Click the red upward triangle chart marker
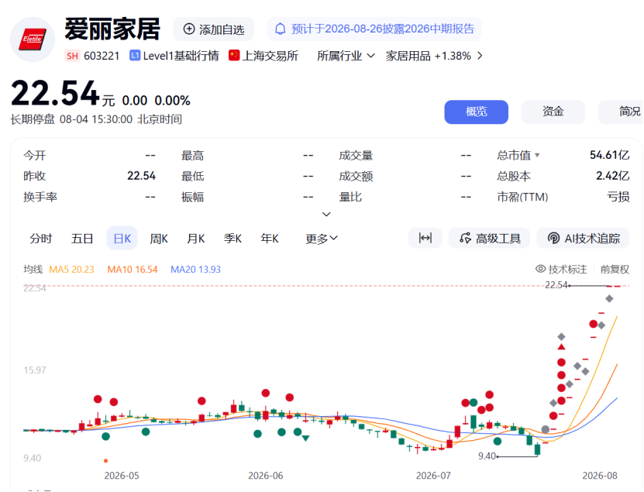The image size is (644, 492). [561, 347]
